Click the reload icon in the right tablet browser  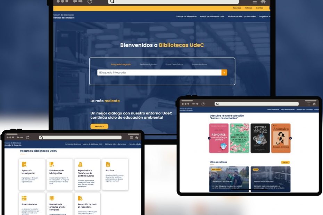(x=203, y=104)
